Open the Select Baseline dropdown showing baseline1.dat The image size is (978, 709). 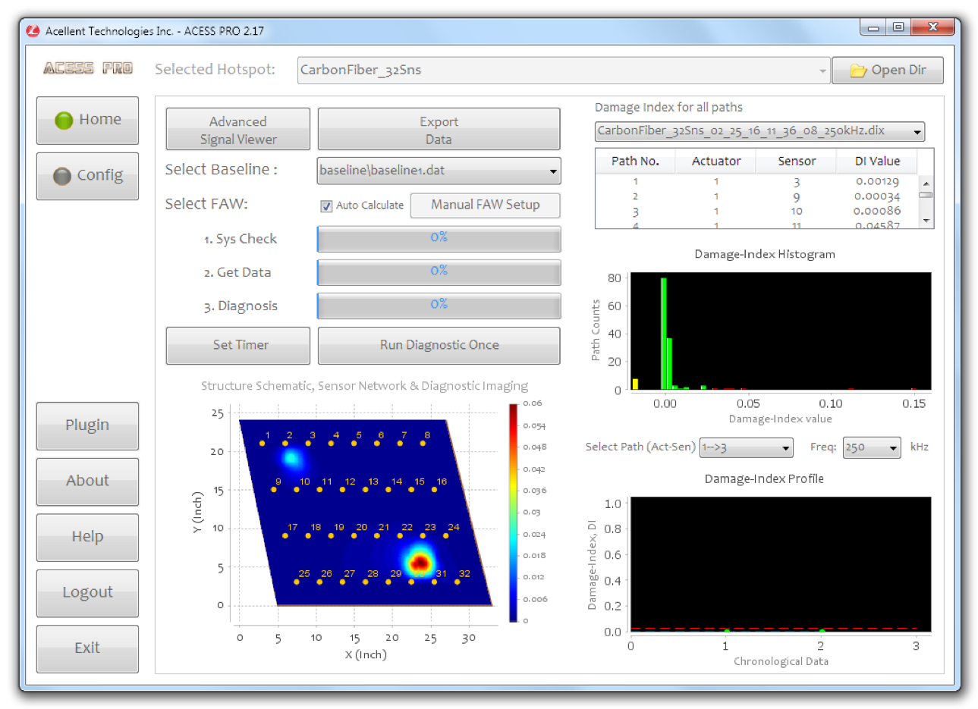click(553, 171)
